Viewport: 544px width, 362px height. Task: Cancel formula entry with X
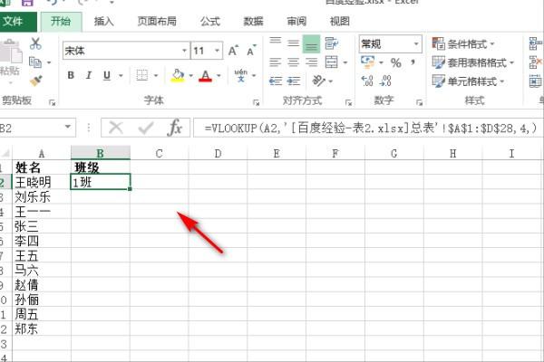[x=116, y=129]
